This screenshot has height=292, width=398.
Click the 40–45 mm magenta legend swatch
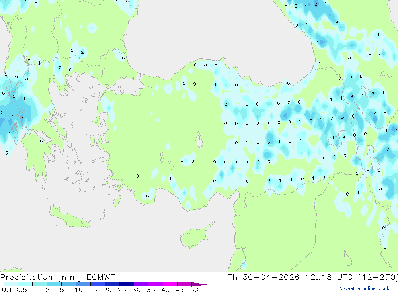click(x=170, y=284)
